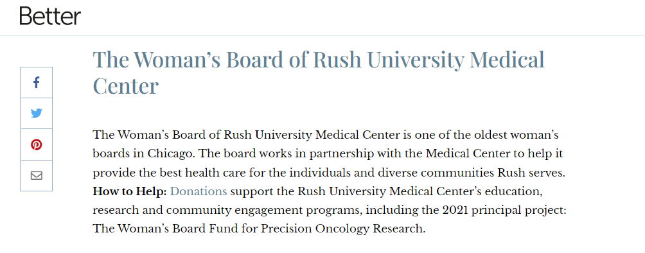Send the article using envelope email icon
Viewport: 645px width, 253px height.
click(36, 176)
